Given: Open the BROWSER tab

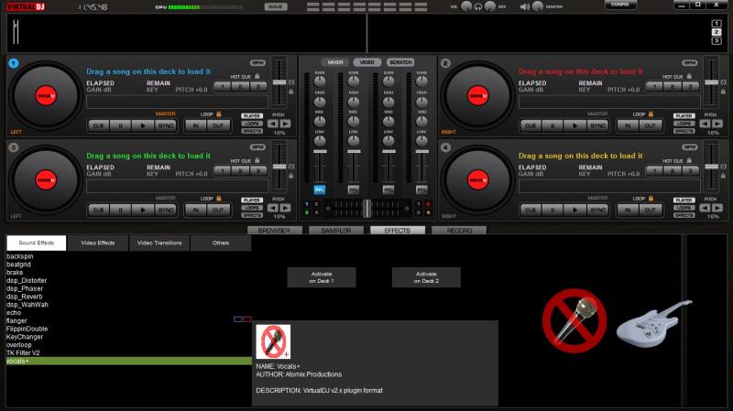Looking at the screenshot, I should click(274, 231).
